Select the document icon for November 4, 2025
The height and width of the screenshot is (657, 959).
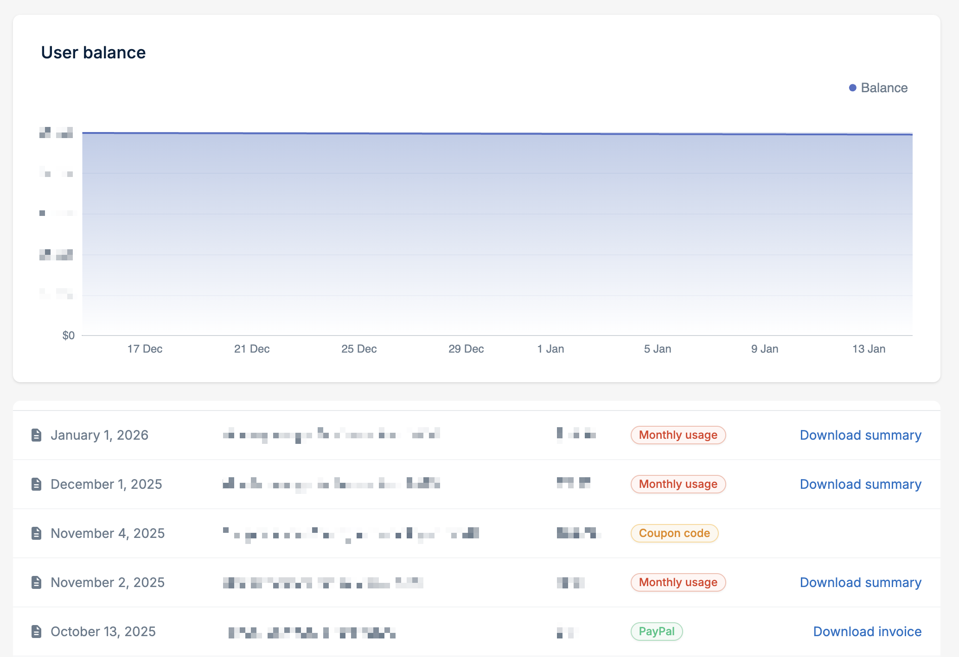36,533
